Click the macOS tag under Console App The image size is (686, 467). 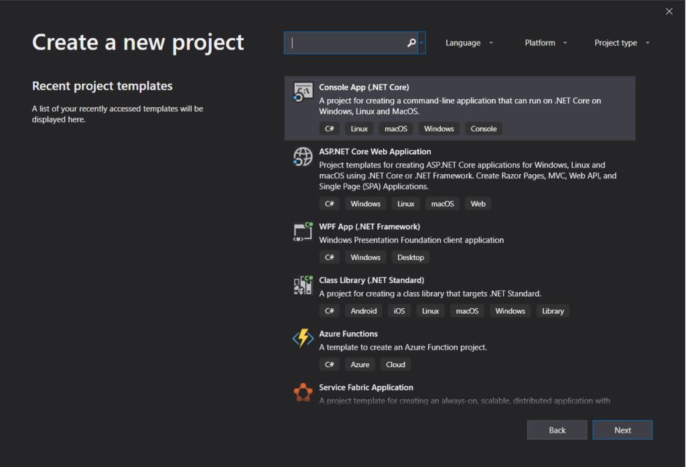(395, 129)
